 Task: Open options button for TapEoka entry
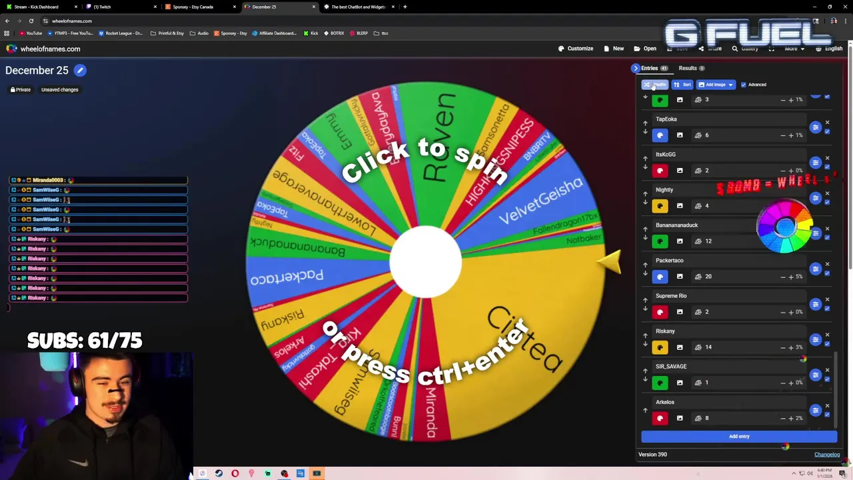click(815, 127)
